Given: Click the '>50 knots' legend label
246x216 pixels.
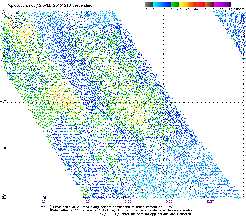Looking at the screenshot, I should pyautogui.click(x=236, y=9).
